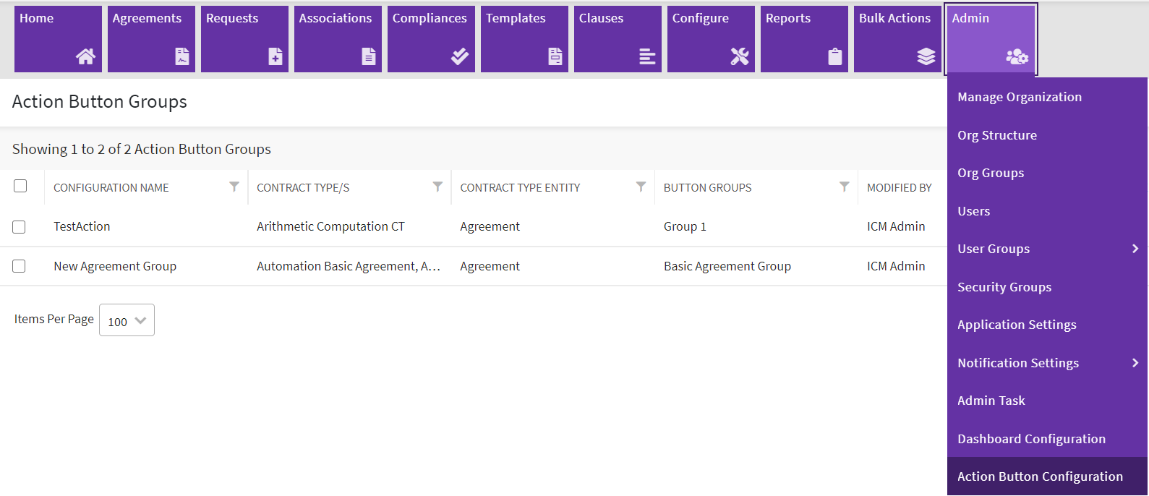
Task: Tick the select-all header checkbox
Action: pos(20,187)
